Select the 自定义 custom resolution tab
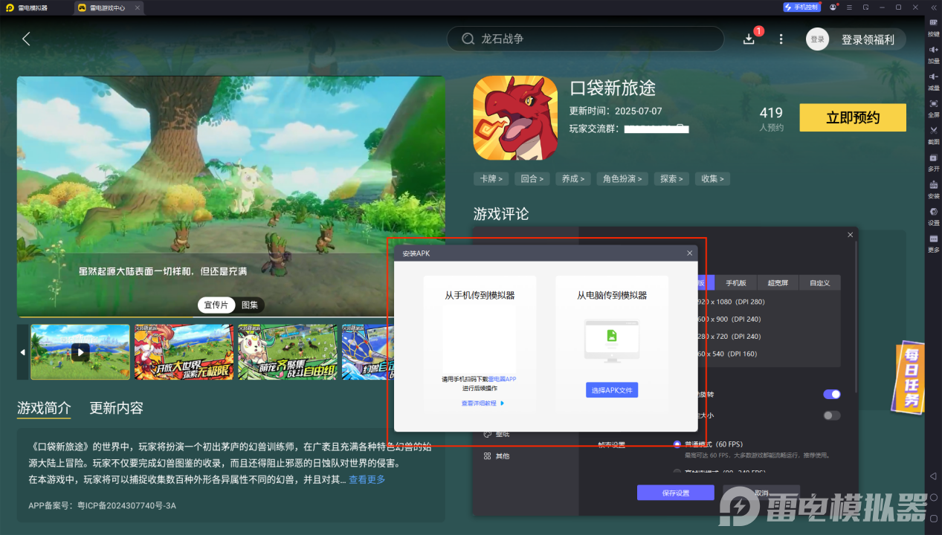 (819, 282)
